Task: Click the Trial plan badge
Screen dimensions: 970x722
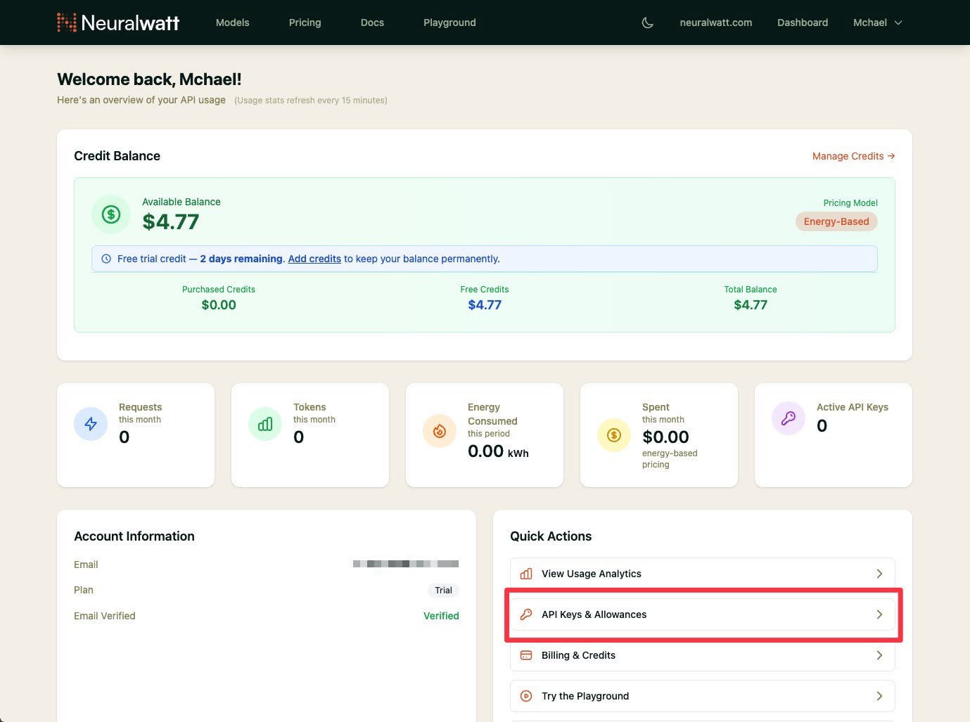Action: tap(443, 591)
